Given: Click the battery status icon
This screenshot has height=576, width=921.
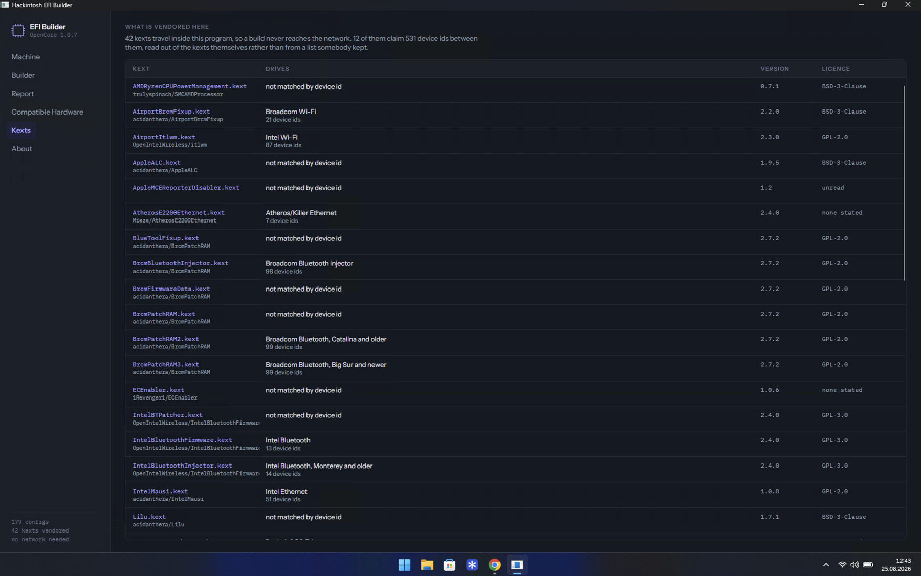Looking at the screenshot, I should (x=868, y=565).
